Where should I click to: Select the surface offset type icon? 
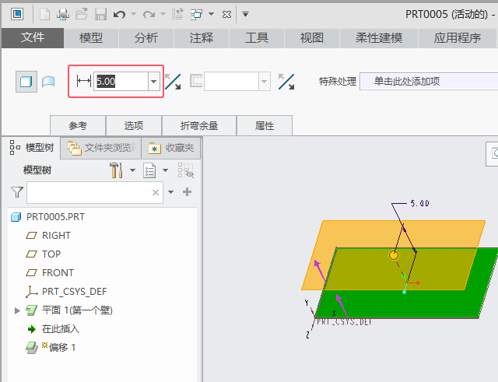tap(48, 82)
